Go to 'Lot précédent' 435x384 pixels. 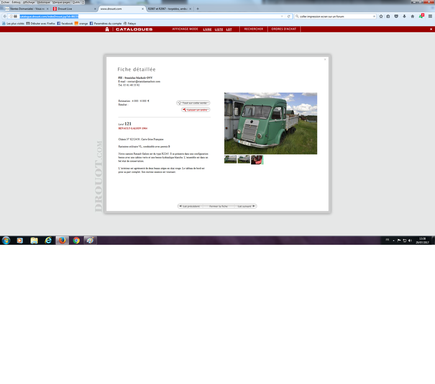tap(190, 206)
